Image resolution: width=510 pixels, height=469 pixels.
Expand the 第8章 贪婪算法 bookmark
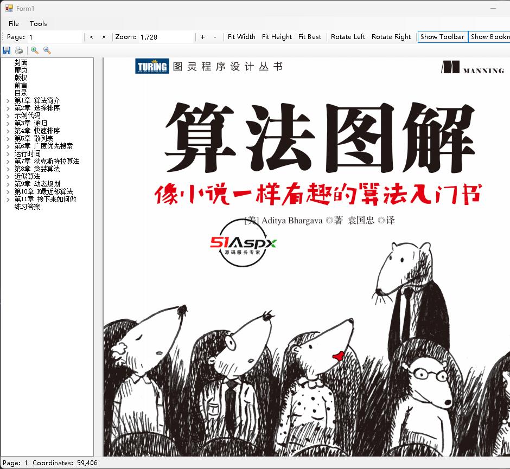point(8,169)
